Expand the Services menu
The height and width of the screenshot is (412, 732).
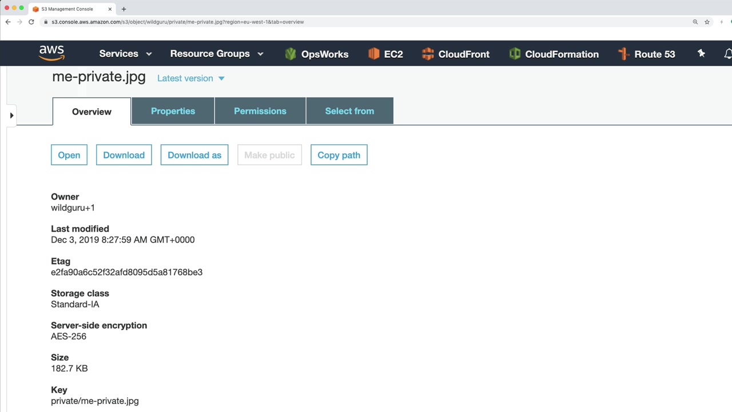pos(125,54)
